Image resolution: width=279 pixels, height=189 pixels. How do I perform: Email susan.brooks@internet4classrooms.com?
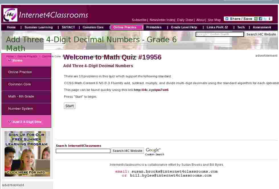[x=175, y=171]
